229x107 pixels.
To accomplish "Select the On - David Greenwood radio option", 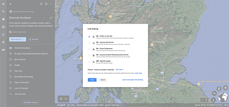I will click(89, 49).
